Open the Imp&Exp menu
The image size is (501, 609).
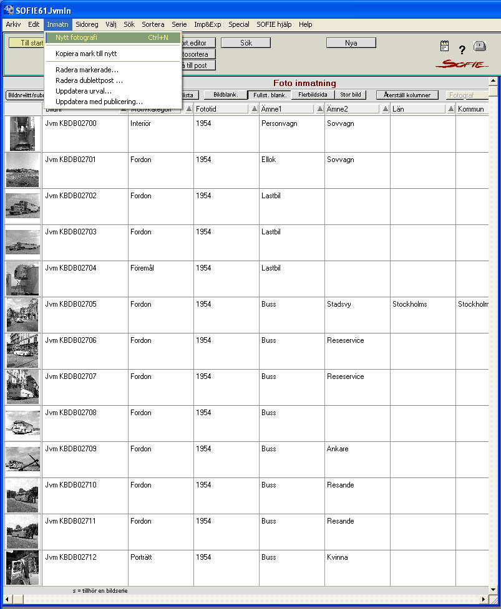[x=208, y=24]
